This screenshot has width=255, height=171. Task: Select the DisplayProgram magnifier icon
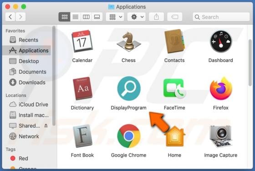click(x=128, y=89)
